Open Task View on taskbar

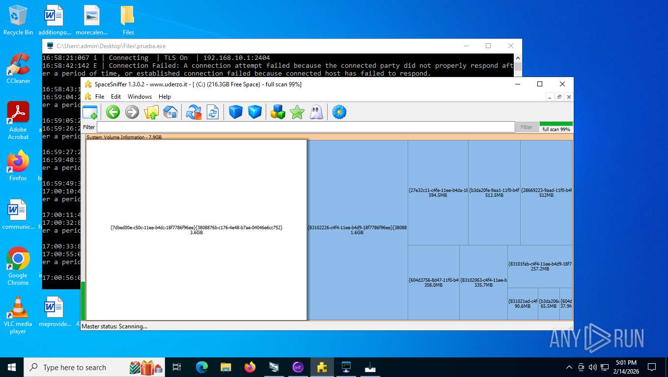[177, 367]
